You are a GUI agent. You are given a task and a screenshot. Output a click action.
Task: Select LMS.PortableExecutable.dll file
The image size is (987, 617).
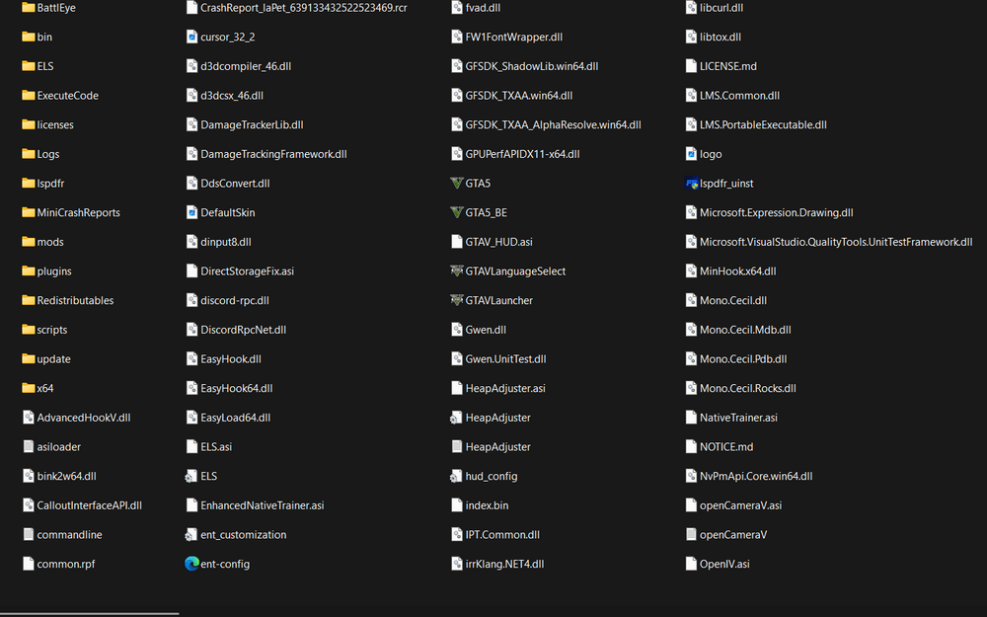point(757,124)
